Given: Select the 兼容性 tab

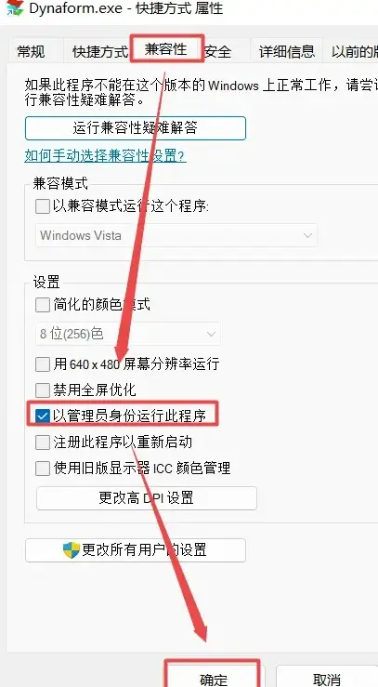Looking at the screenshot, I should 166,49.
